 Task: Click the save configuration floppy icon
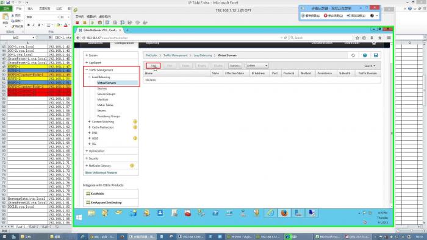[x=376, y=55]
